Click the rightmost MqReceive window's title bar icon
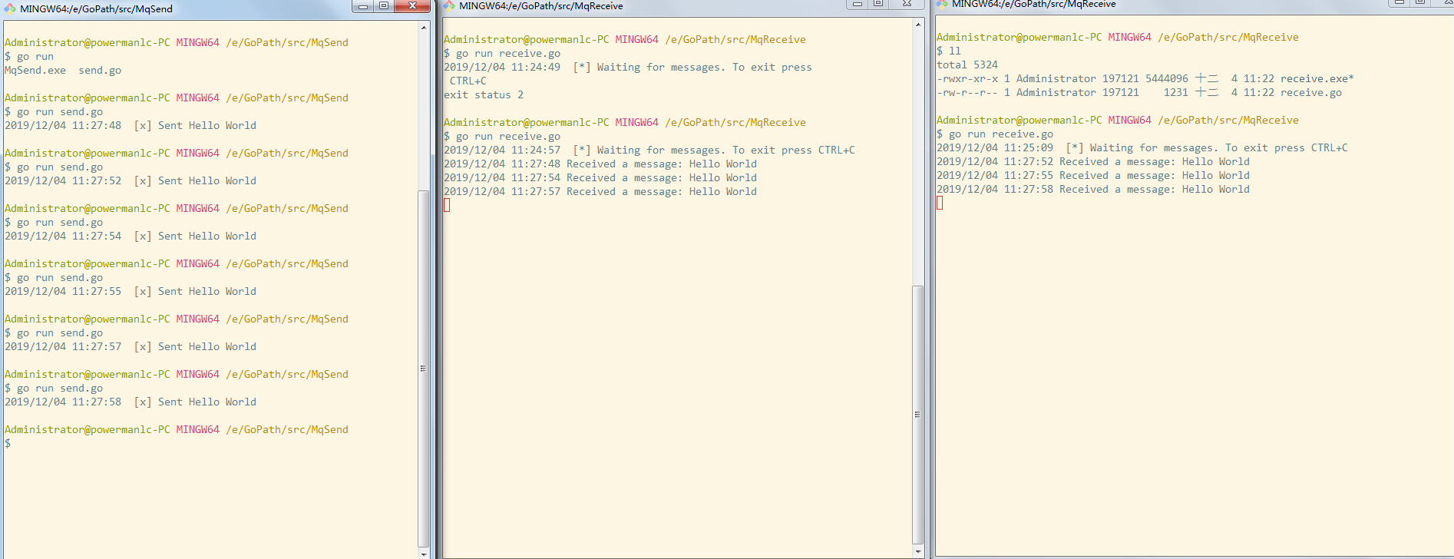This screenshot has width=1454, height=559. [942, 4]
